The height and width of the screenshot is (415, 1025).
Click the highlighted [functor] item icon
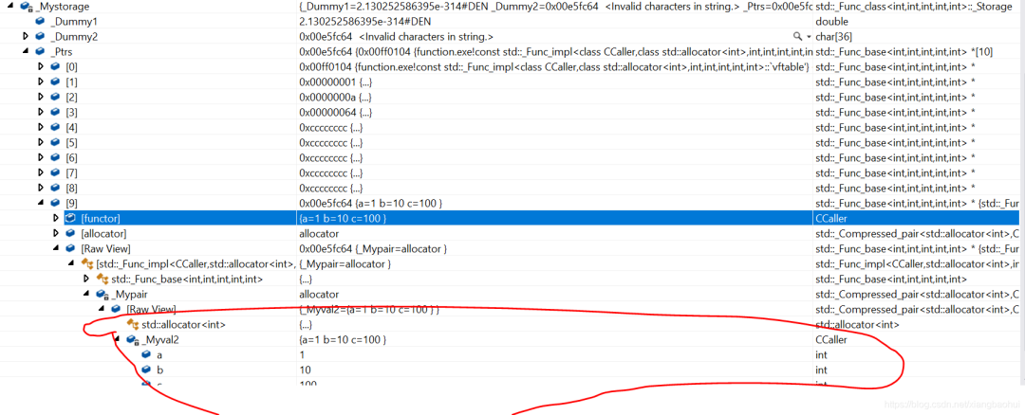[x=70, y=218]
